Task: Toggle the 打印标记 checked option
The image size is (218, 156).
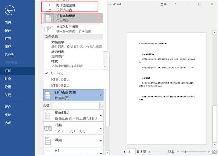Action: point(57,73)
